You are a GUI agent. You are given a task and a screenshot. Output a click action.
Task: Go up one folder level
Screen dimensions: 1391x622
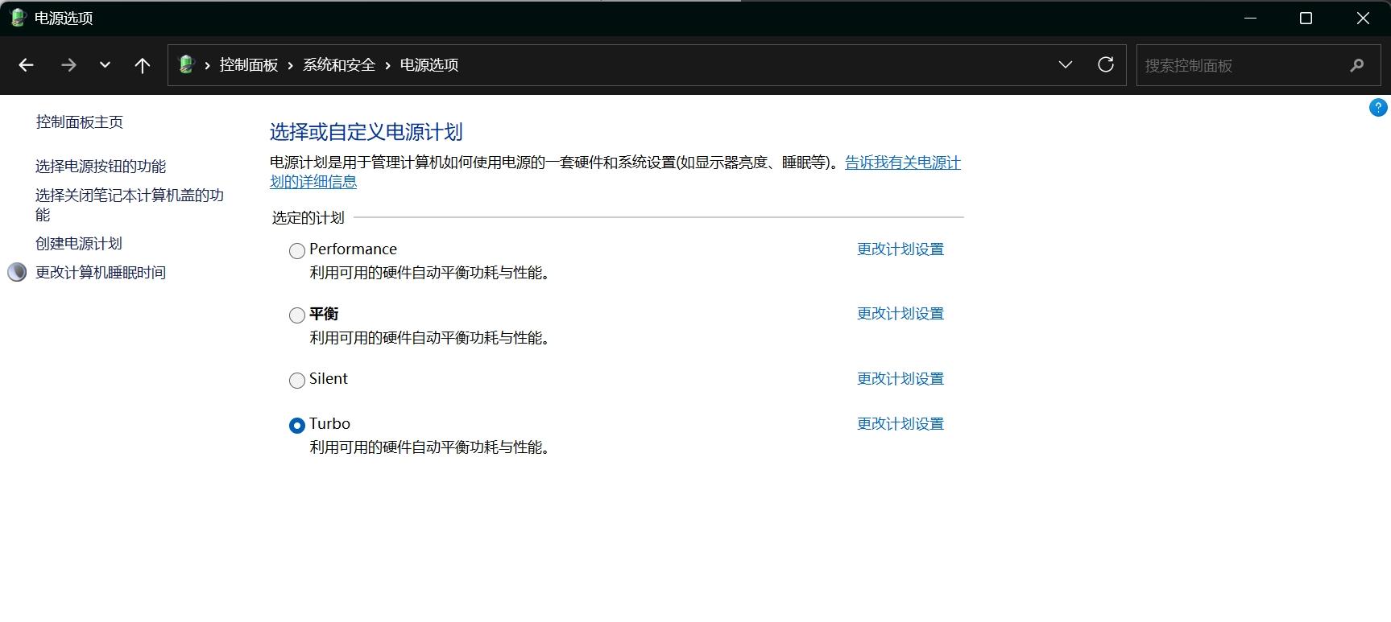tap(143, 65)
